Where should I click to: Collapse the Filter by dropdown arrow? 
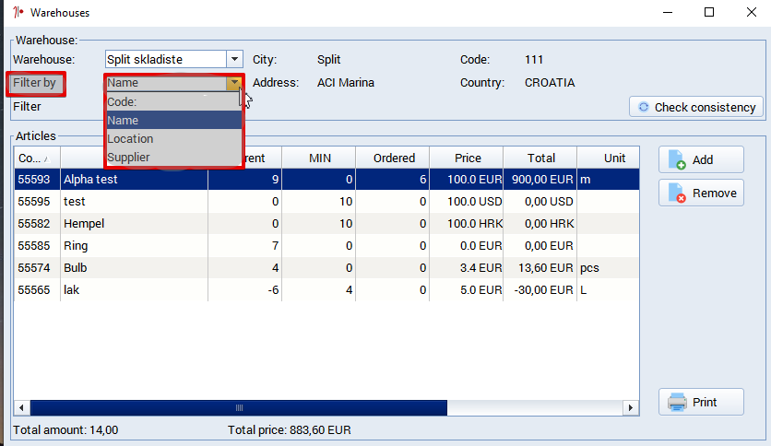click(234, 83)
